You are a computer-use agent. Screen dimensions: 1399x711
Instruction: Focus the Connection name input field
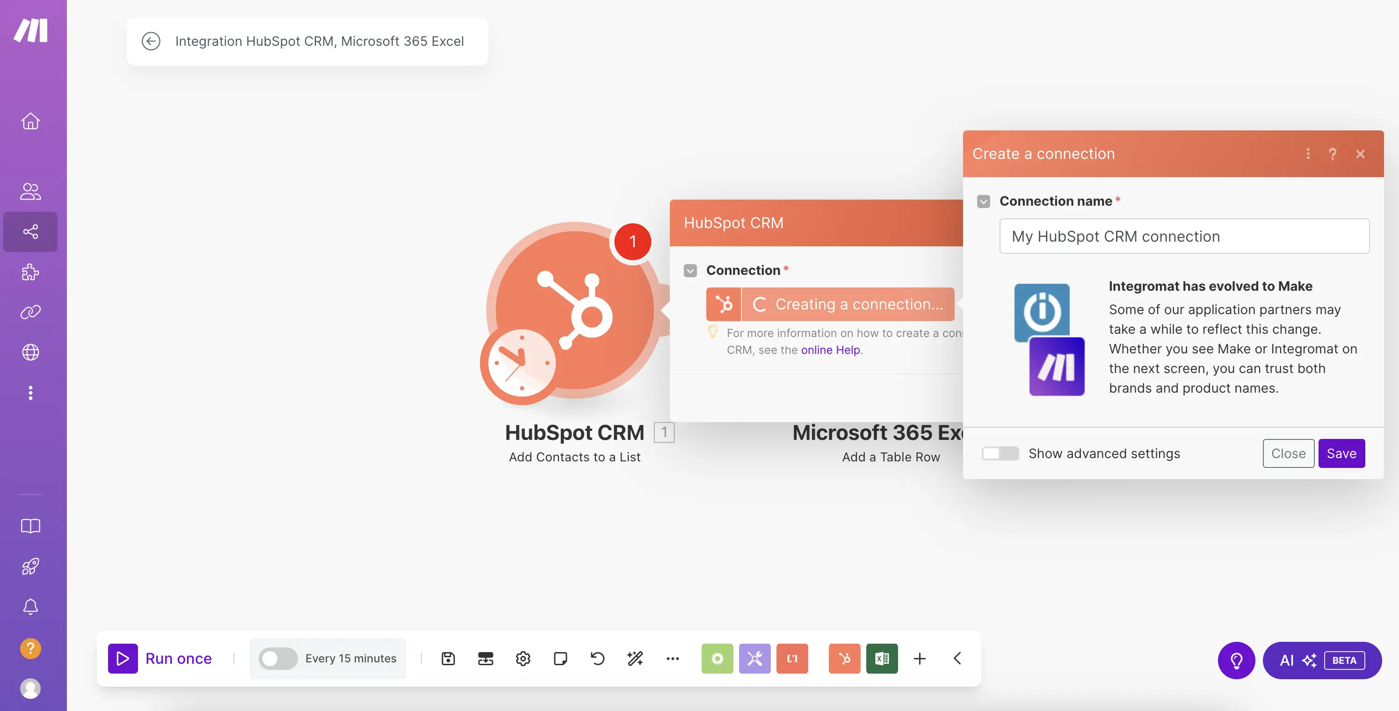[1184, 236]
